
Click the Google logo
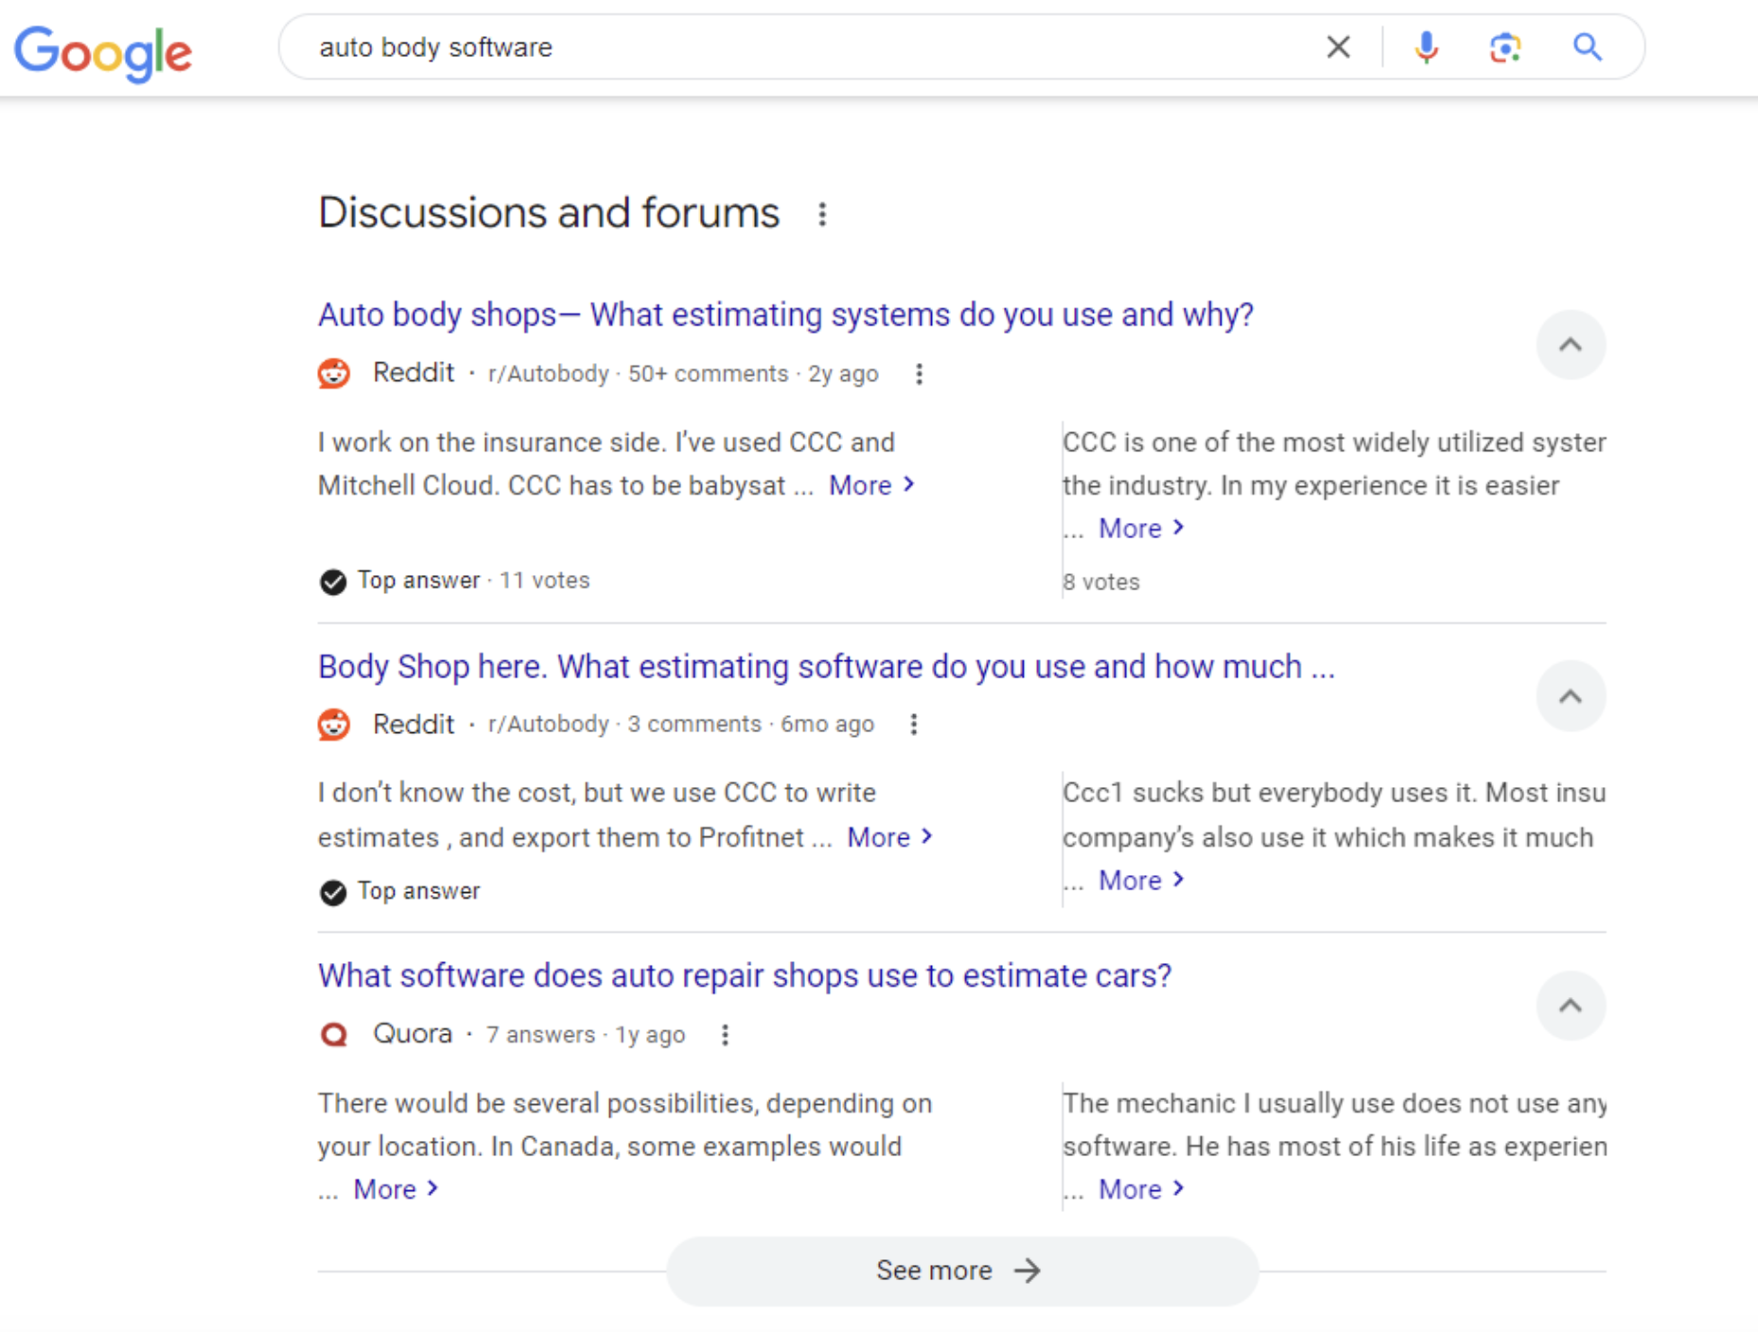pos(103,52)
